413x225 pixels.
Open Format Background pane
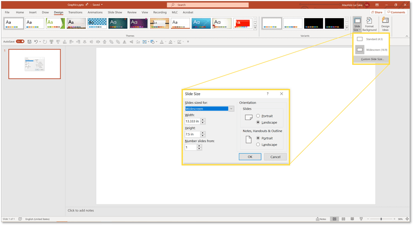[x=369, y=24]
